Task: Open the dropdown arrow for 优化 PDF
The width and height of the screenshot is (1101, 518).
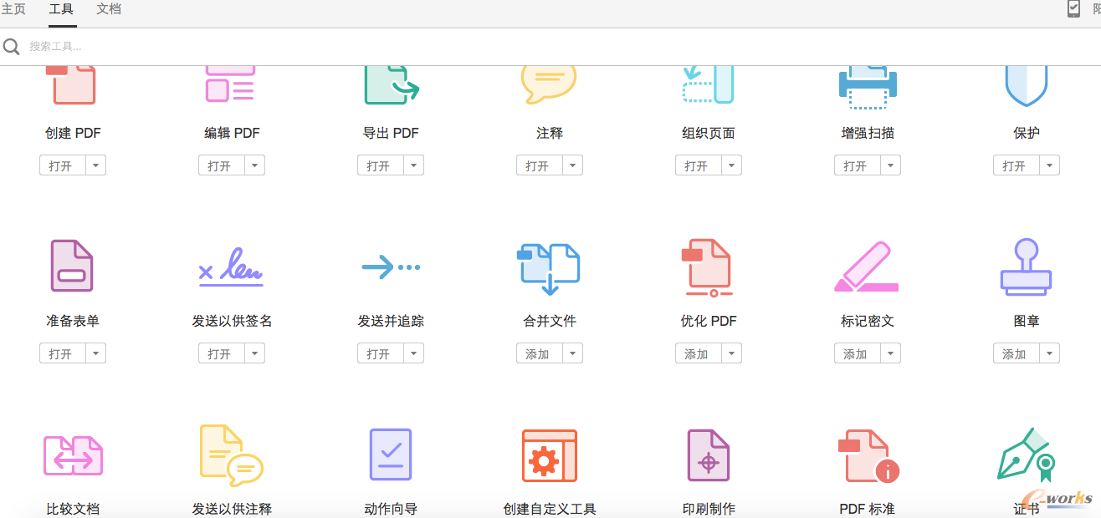Action: pos(731,353)
